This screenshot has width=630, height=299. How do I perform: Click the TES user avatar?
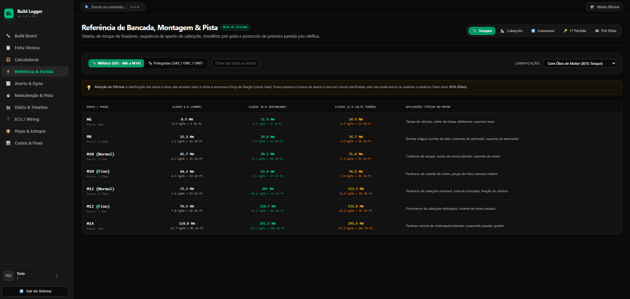tap(8, 276)
